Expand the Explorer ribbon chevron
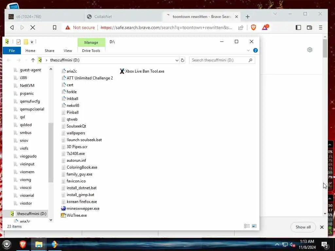Screen dimensions: 335x251 tap(248, 51)
